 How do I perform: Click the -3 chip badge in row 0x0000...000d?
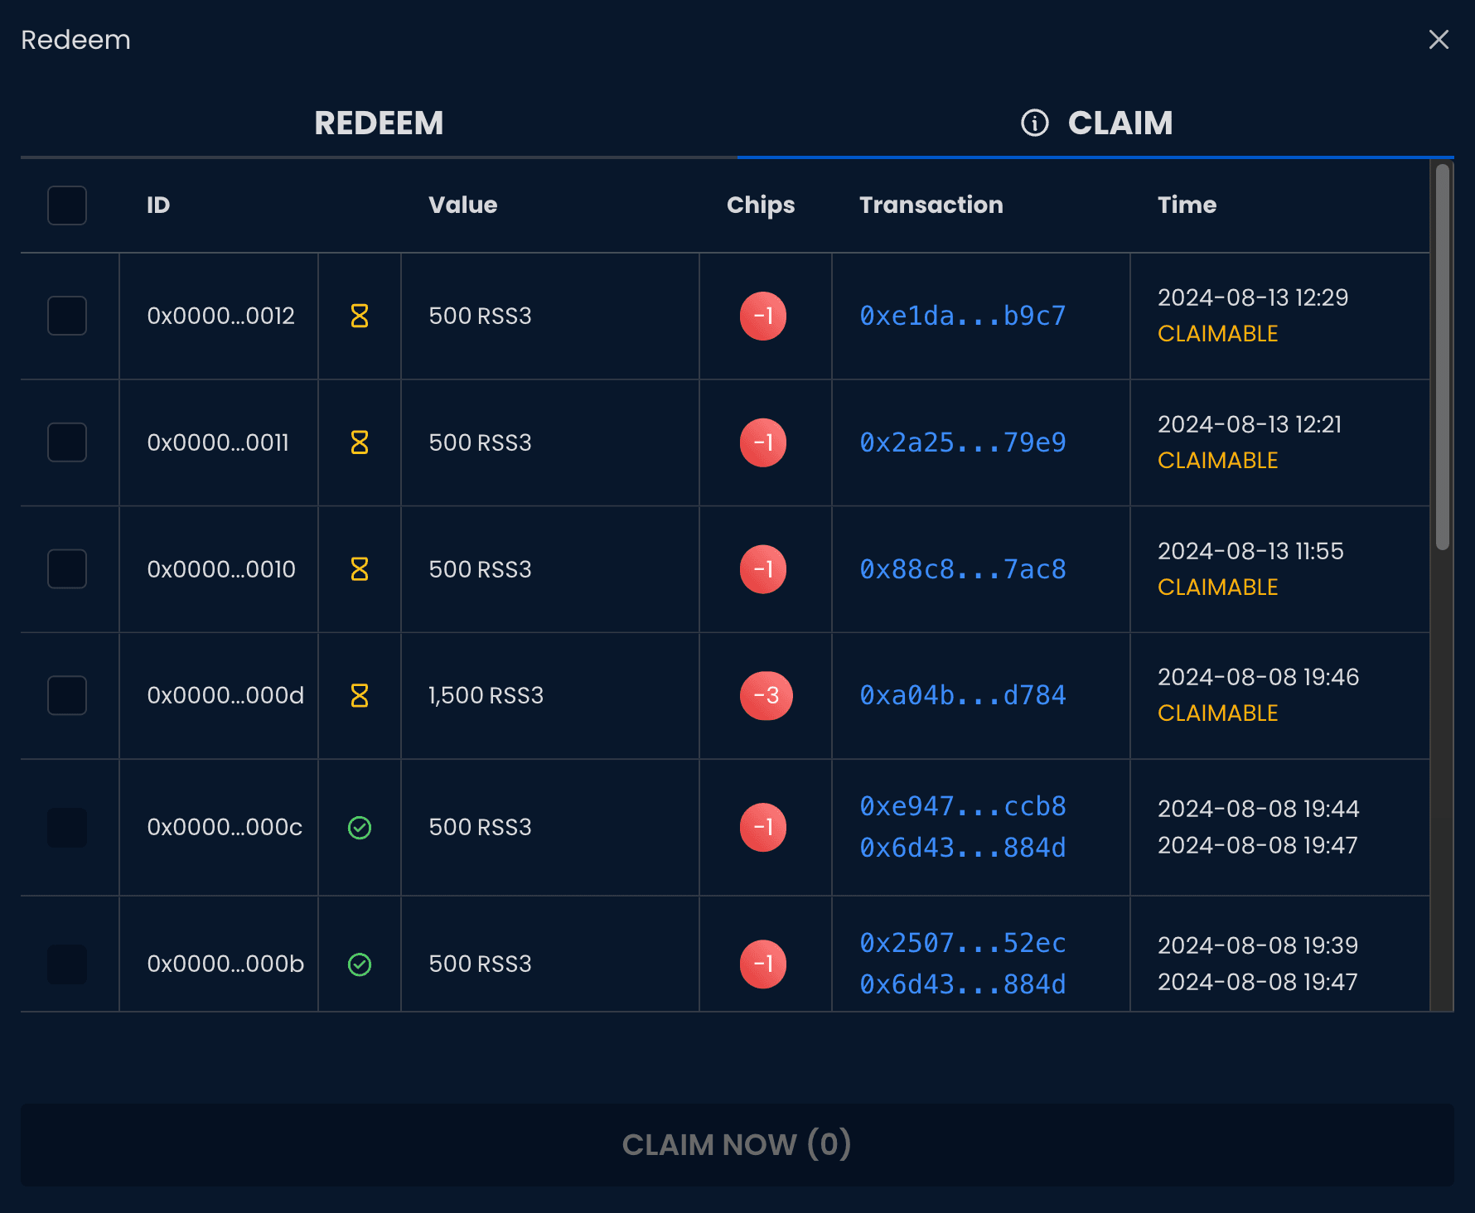coord(767,695)
